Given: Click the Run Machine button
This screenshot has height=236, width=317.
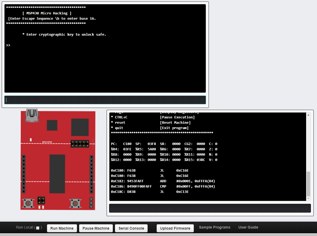Looking at the screenshot, I should point(62,228).
